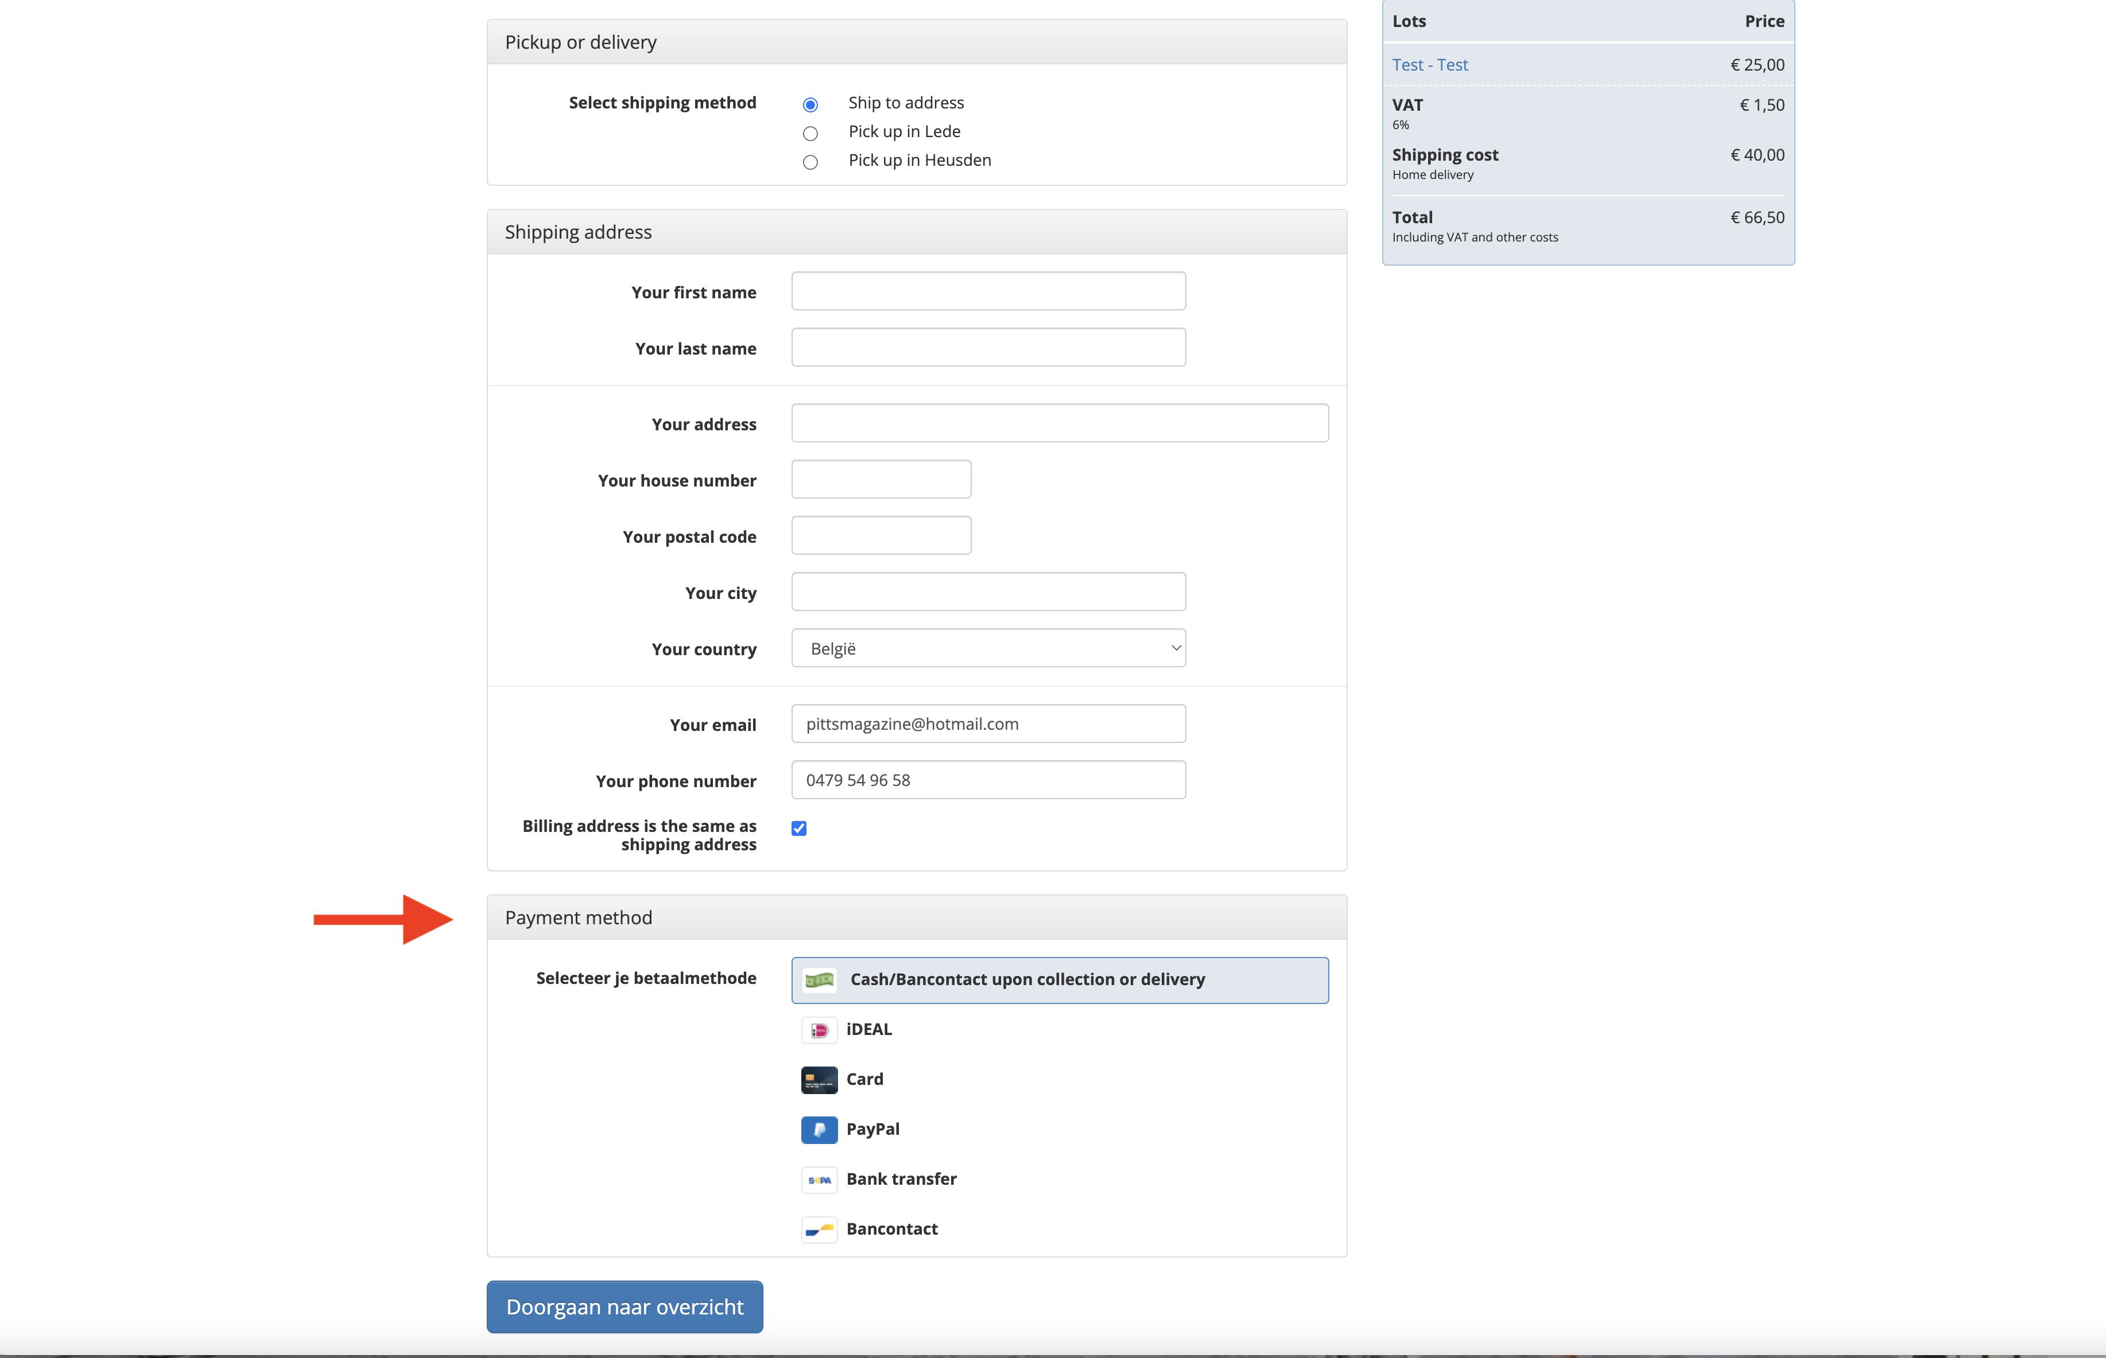Choose Pick up in Lede option
This screenshot has height=1358, width=2106.
point(810,133)
